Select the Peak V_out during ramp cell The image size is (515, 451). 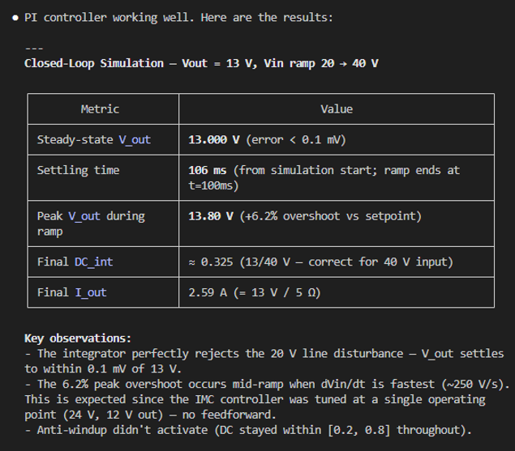[x=91, y=223]
